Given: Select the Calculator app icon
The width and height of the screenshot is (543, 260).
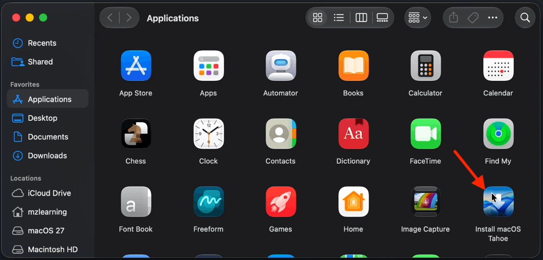Looking at the screenshot, I should pyautogui.click(x=425, y=66).
